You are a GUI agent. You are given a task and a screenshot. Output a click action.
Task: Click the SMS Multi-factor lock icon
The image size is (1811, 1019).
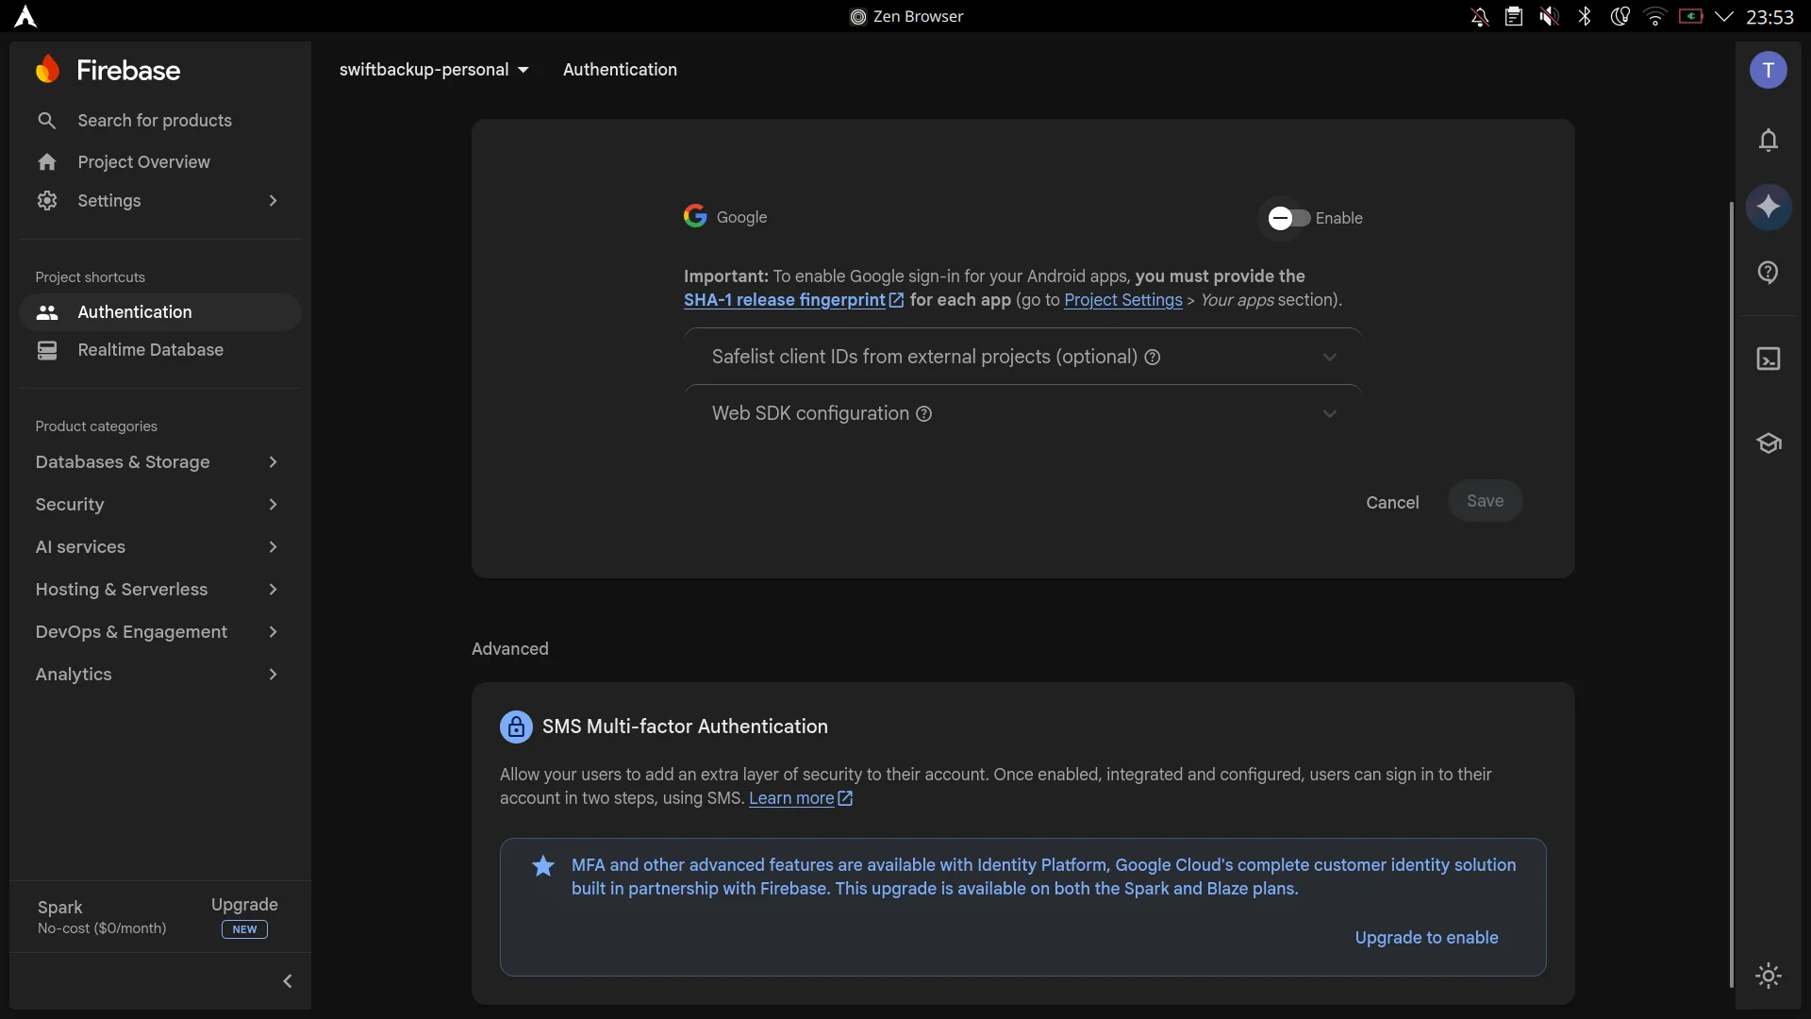516,727
